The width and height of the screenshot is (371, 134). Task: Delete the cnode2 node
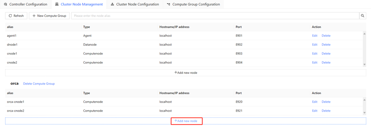tap(326, 63)
